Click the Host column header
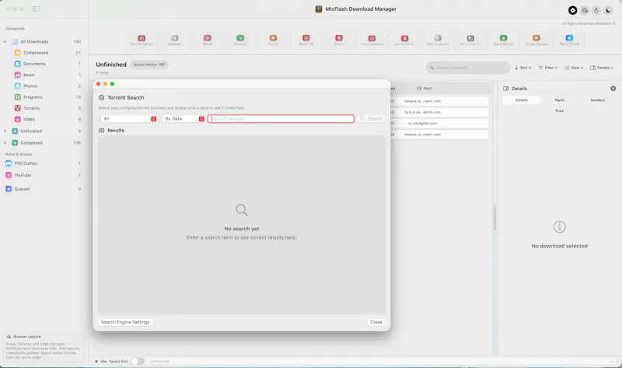Image resolution: width=622 pixels, height=368 pixels. pos(425,89)
